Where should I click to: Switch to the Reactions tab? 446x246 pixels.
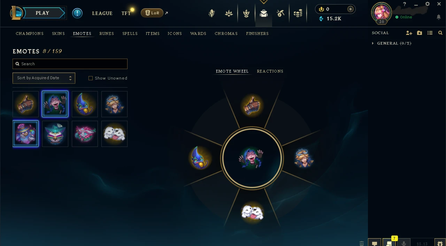[x=270, y=71]
